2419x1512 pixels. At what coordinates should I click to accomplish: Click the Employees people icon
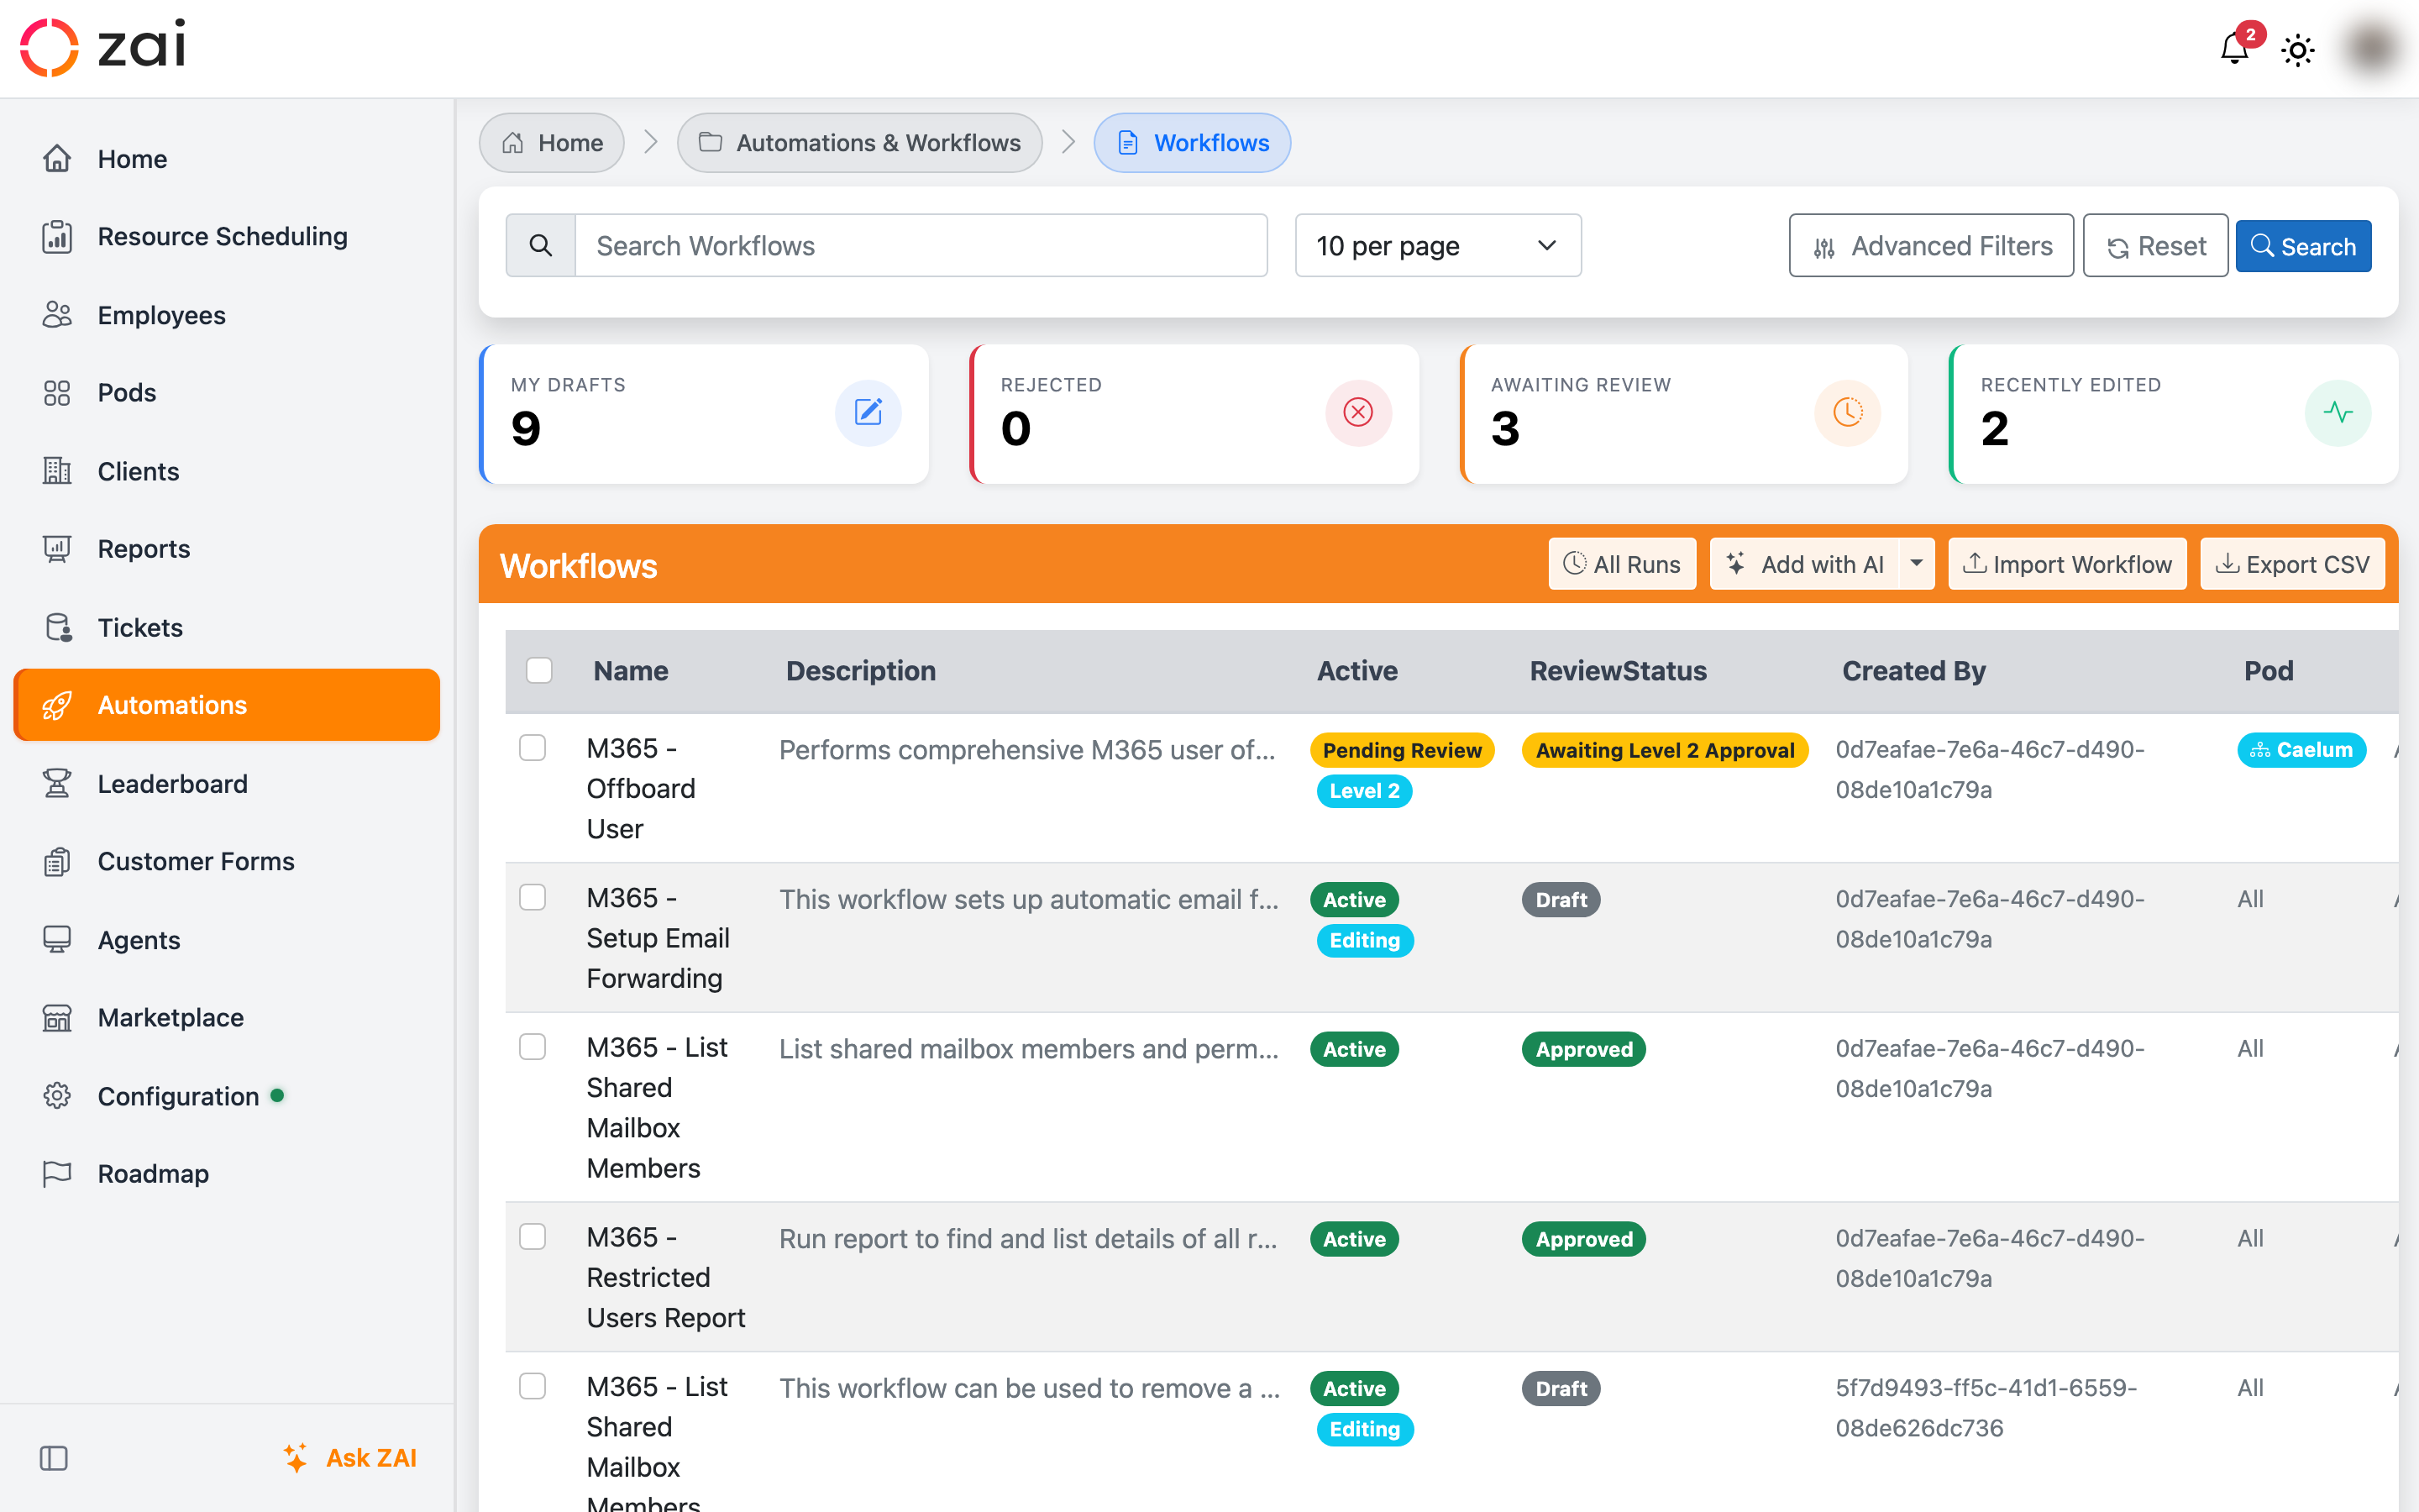(x=57, y=315)
